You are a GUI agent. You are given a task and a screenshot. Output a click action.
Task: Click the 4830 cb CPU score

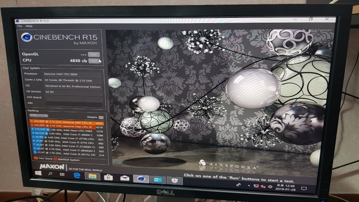pos(78,61)
